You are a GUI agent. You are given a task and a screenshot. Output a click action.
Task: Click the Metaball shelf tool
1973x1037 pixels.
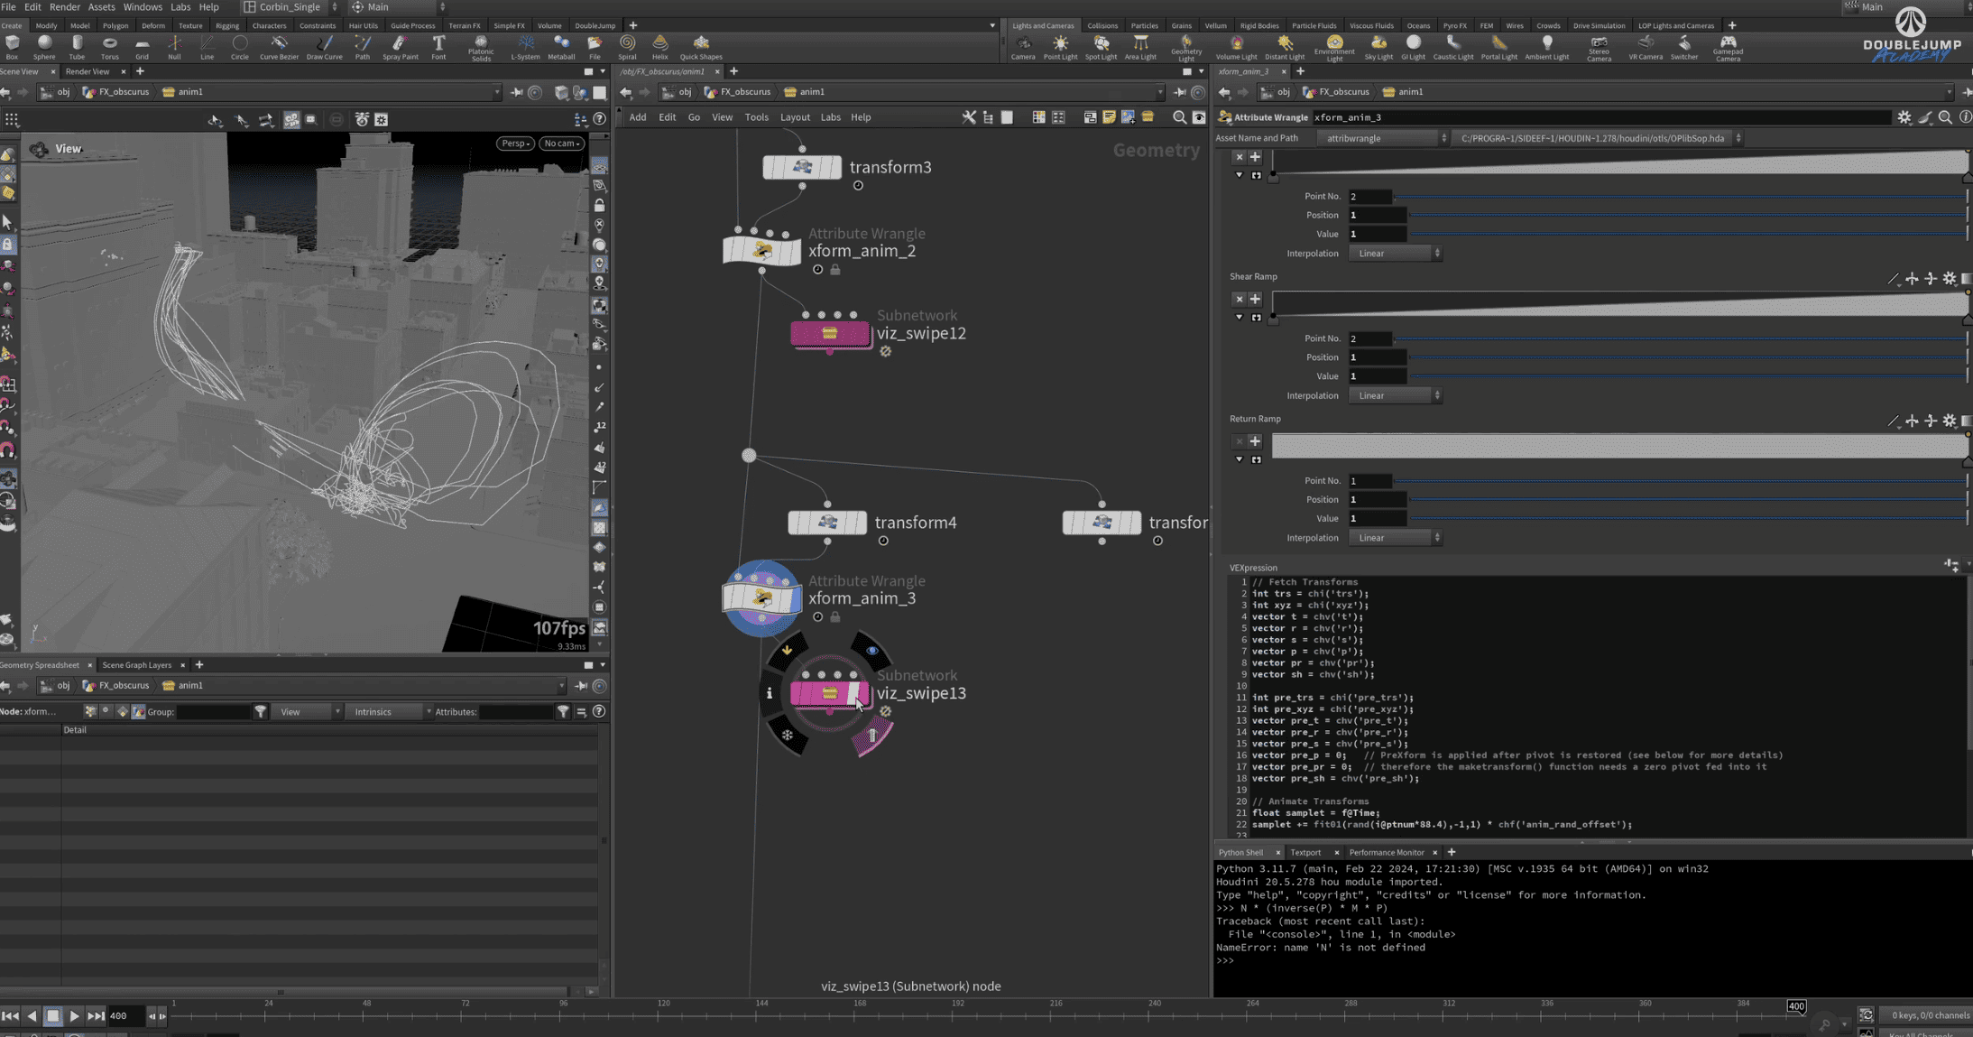(x=561, y=47)
